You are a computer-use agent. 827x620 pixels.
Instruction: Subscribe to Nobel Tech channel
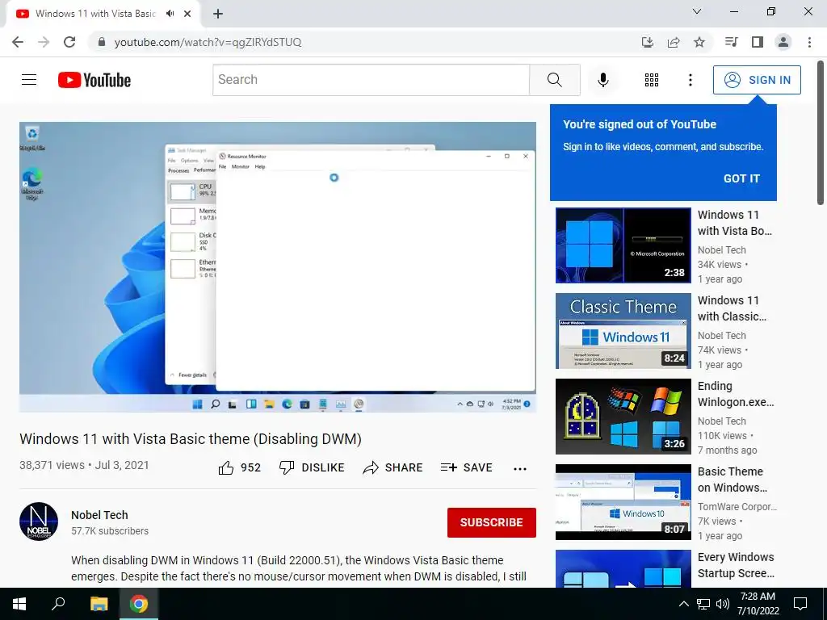click(x=492, y=522)
